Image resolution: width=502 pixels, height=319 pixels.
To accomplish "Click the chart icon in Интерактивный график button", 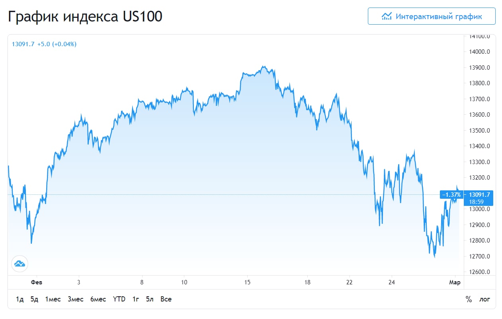I will [387, 16].
